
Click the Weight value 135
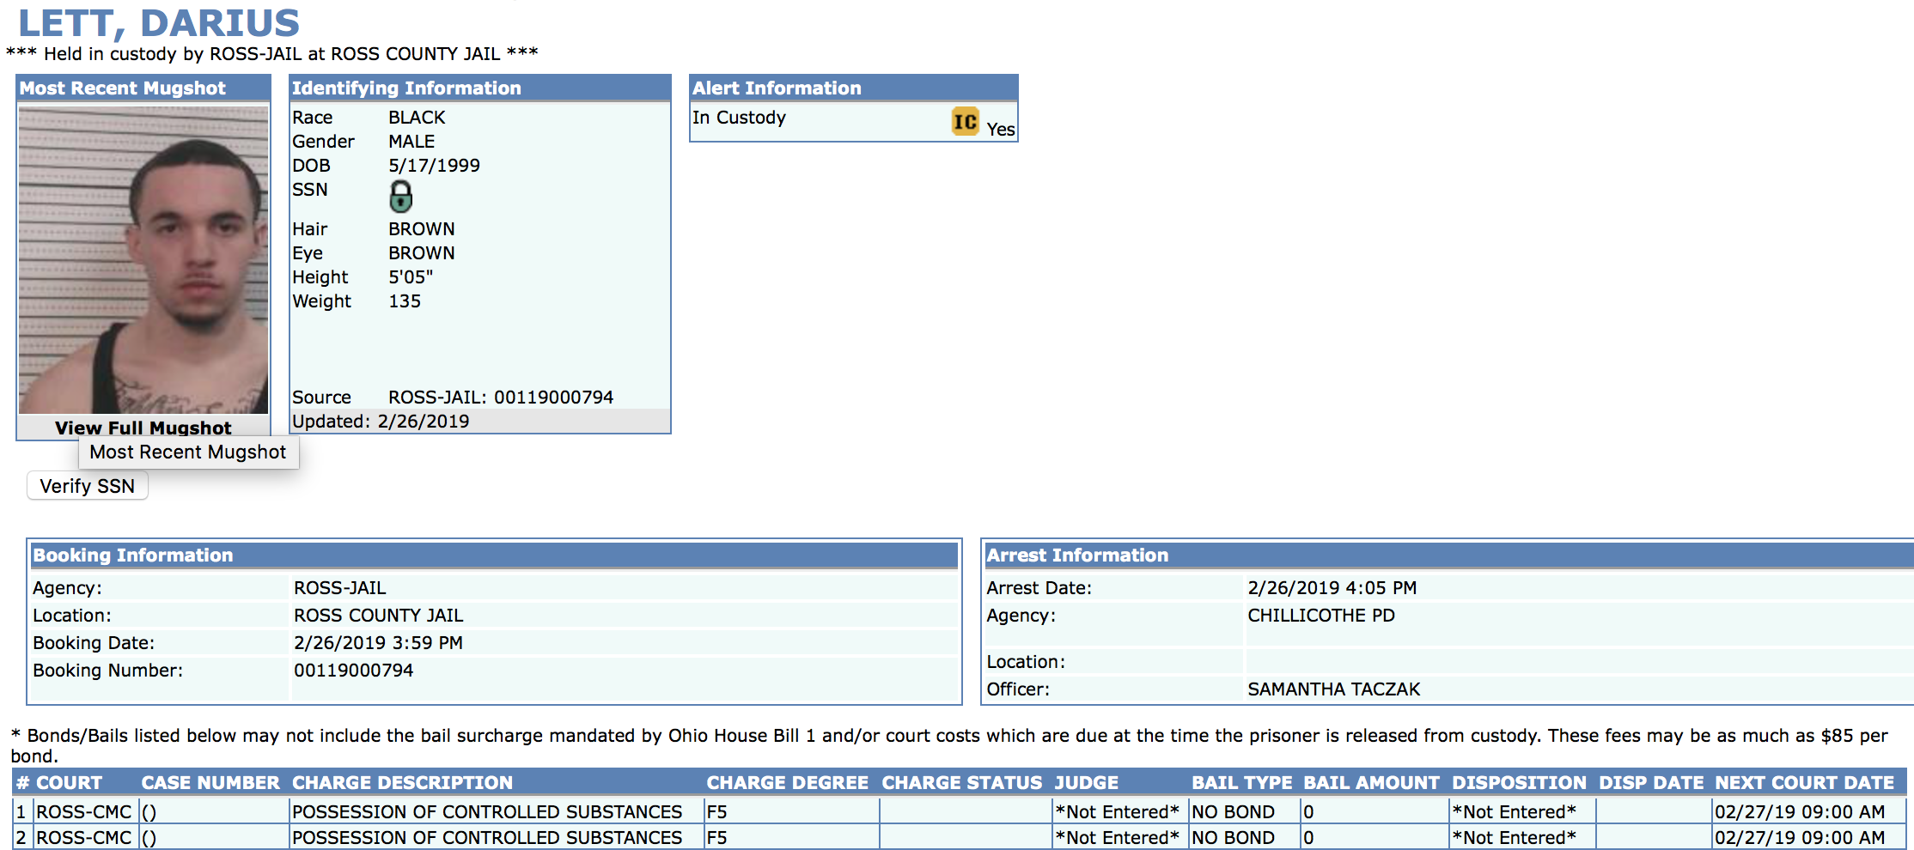click(405, 301)
